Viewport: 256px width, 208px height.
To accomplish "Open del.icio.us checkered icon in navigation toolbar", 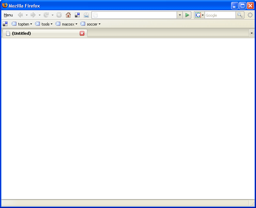I will [x=77, y=15].
